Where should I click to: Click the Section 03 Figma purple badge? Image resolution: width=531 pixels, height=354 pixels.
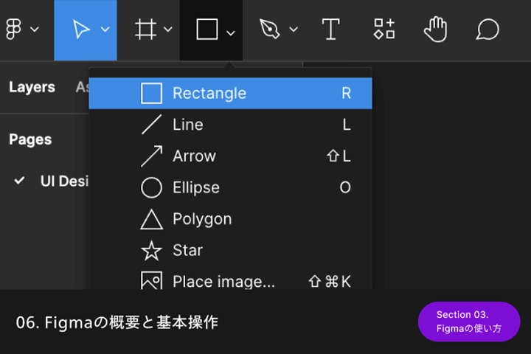(x=469, y=322)
